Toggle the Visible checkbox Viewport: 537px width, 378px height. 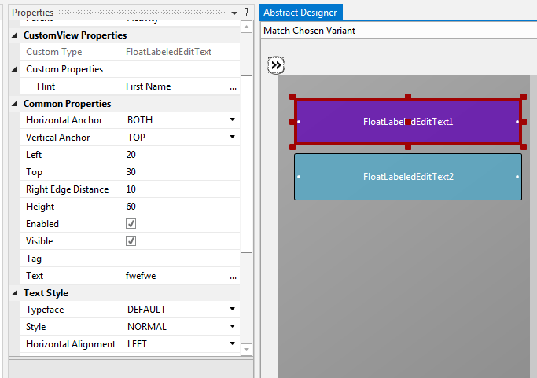pos(131,241)
